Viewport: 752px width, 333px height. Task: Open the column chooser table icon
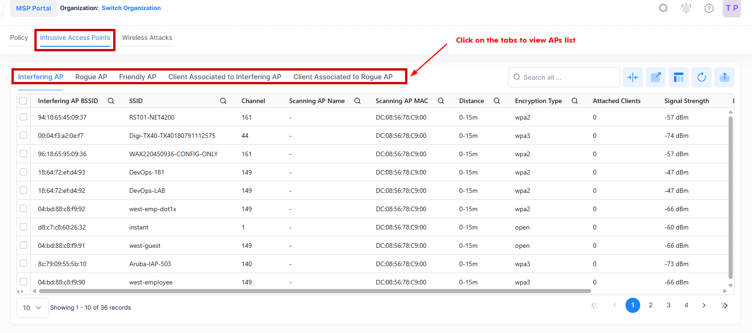click(679, 77)
